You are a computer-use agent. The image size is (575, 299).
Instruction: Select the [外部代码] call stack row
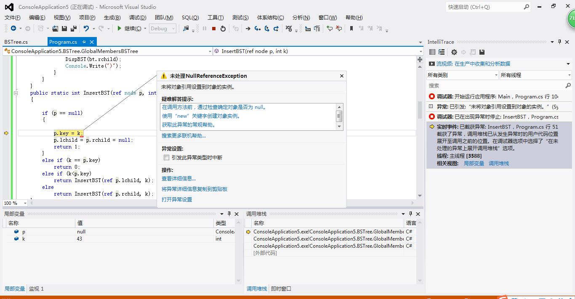[330, 253]
